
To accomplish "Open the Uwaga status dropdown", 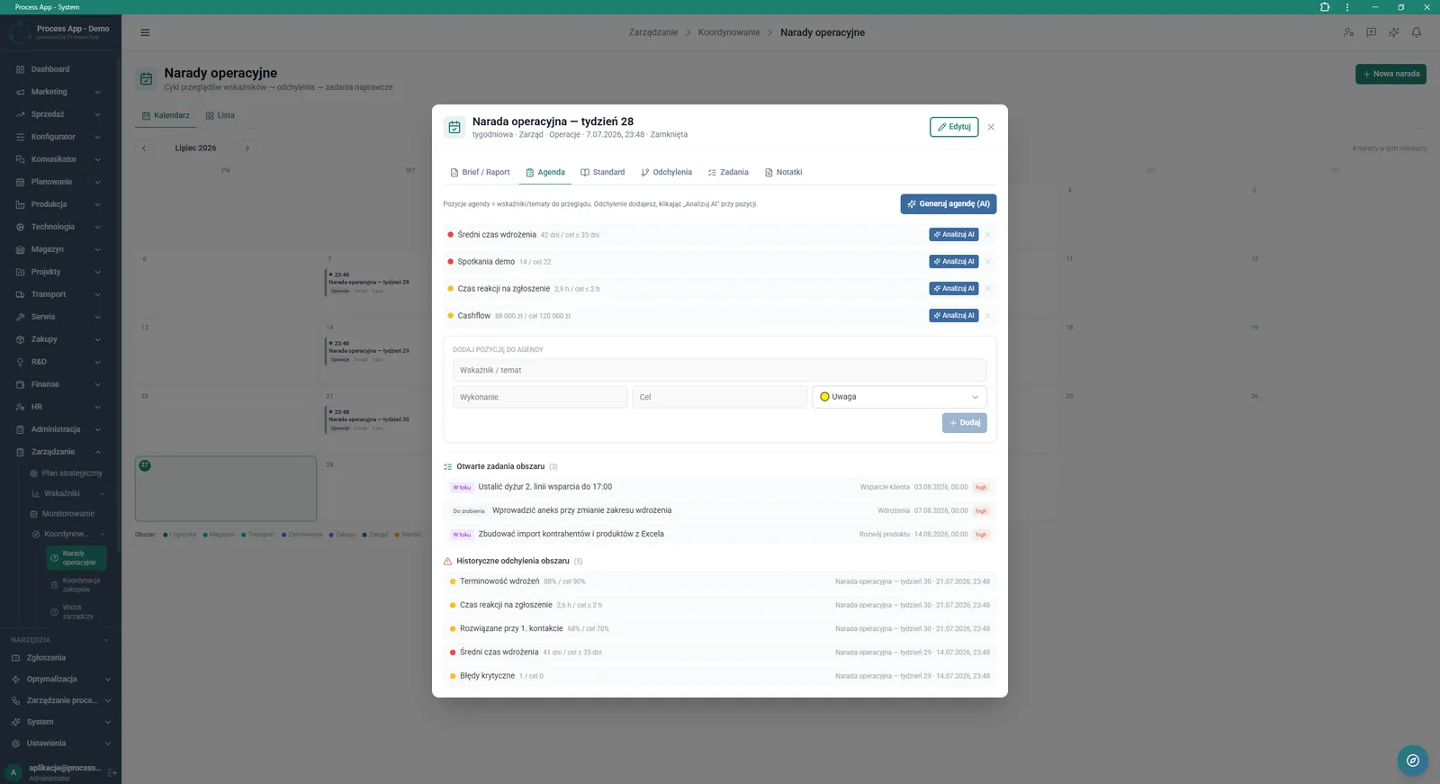I will coord(899,397).
